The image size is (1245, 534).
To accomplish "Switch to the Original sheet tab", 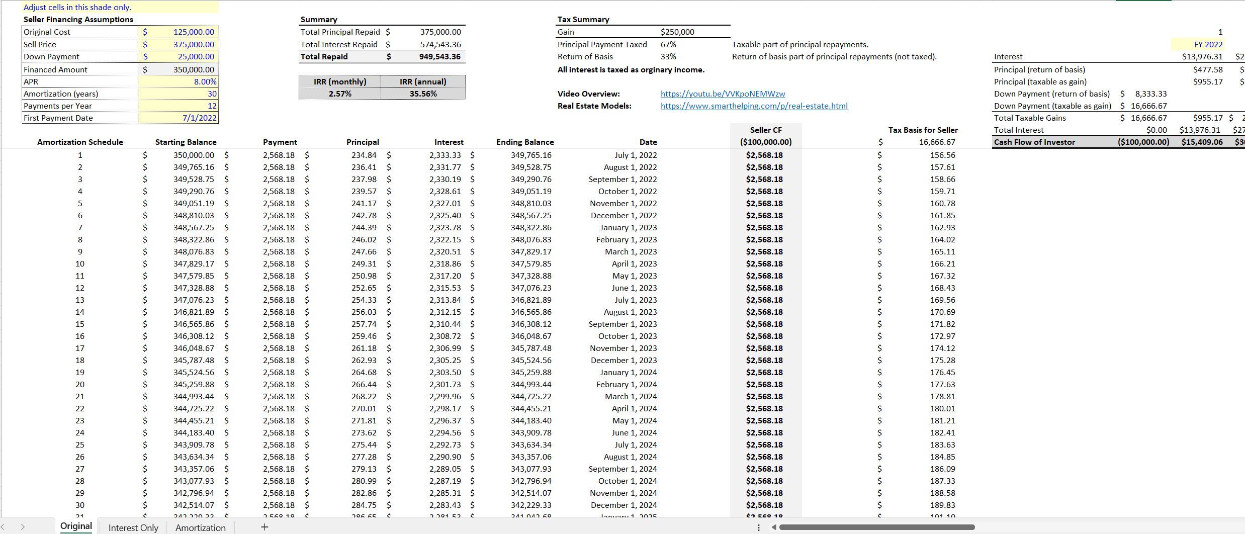I will [76, 526].
